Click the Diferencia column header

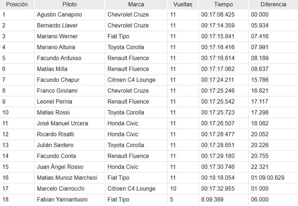pos(273,4)
